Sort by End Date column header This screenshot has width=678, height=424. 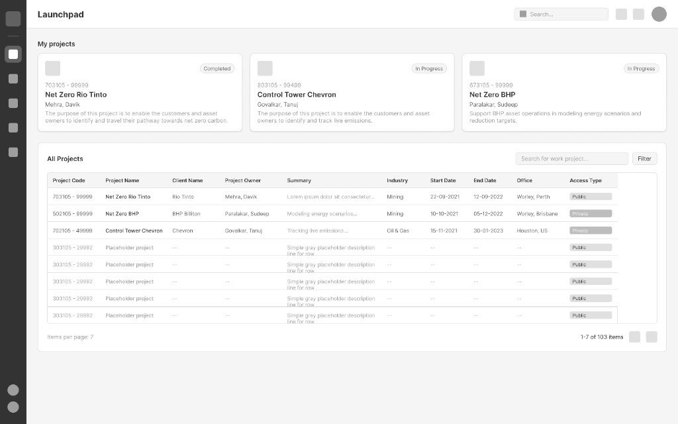[x=485, y=180]
